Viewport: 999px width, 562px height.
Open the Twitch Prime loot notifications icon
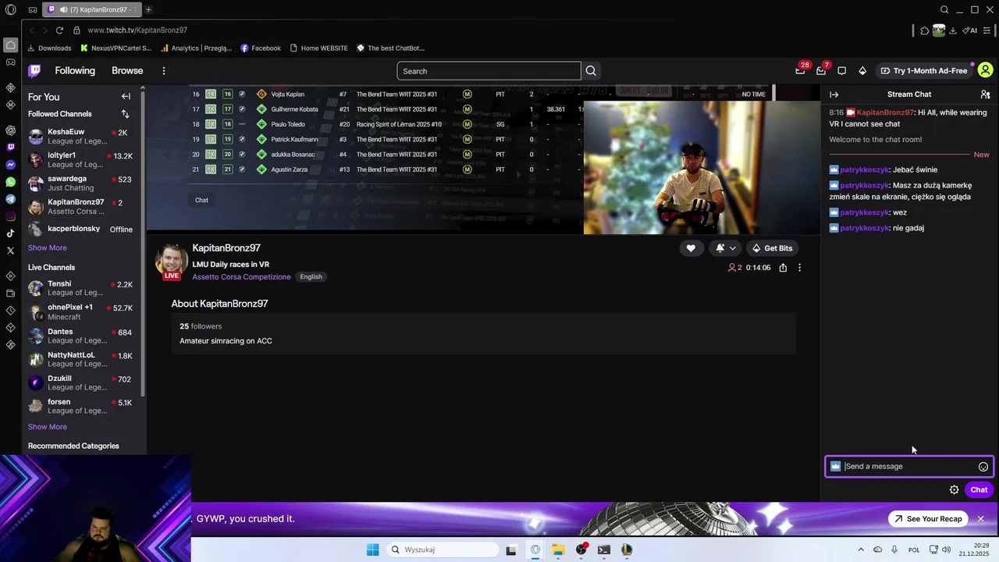point(800,71)
